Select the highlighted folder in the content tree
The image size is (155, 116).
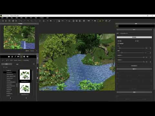(9, 72)
